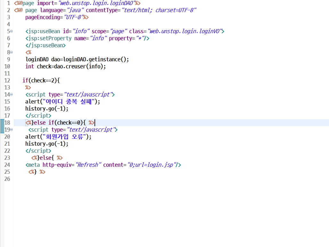This screenshot has width=329, height=247.
Task: Click history.go(-1) on line 21
Action: pyautogui.click(x=47, y=144)
